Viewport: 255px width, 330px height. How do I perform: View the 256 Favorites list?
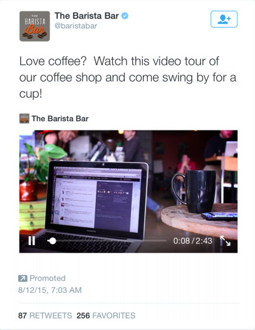[106, 316]
